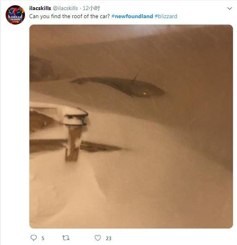Click the orange light on the buried car
Screen dimensions: 237x245
click(x=144, y=93)
